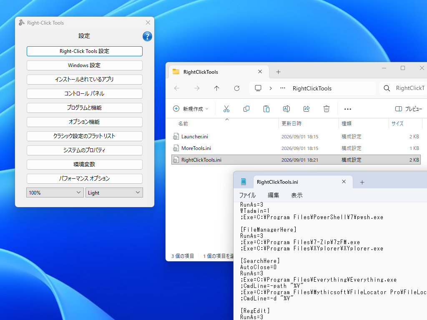Open 環境変数 button
This screenshot has width=427, height=320.
tap(84, 164)
